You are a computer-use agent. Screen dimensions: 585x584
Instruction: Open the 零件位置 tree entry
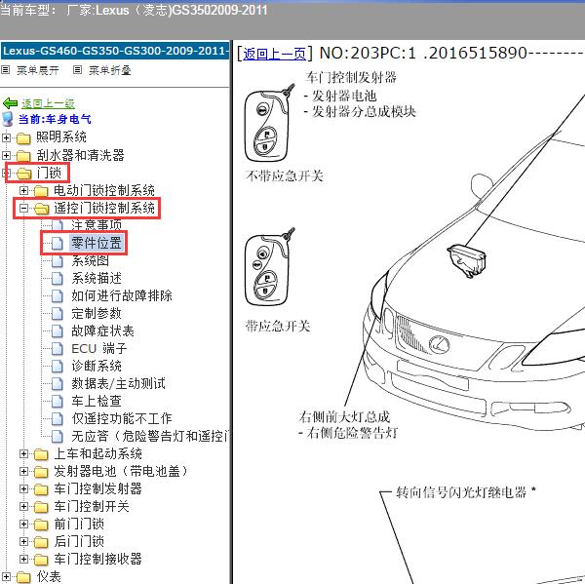97,243
